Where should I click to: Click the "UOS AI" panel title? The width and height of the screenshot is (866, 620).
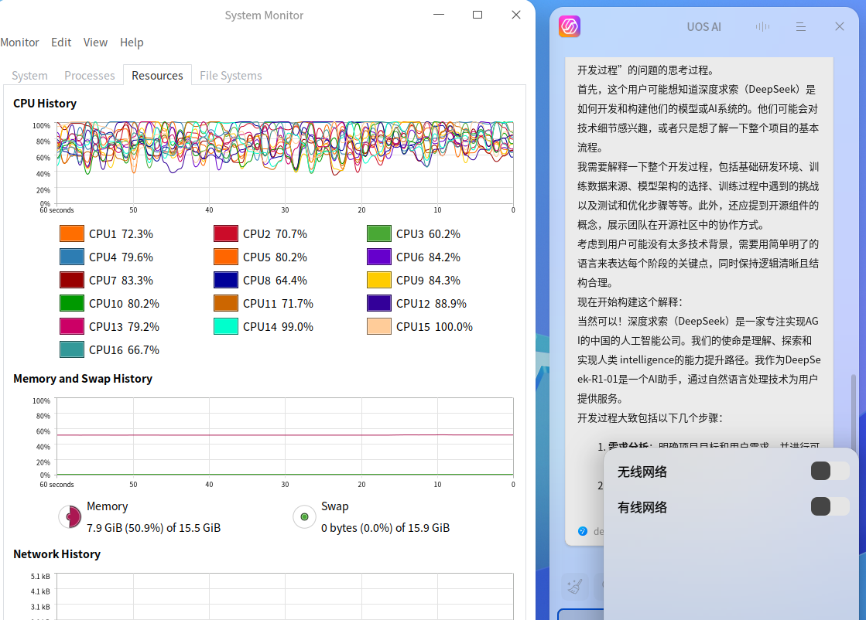pyautogui.click(x=703, y=27)
